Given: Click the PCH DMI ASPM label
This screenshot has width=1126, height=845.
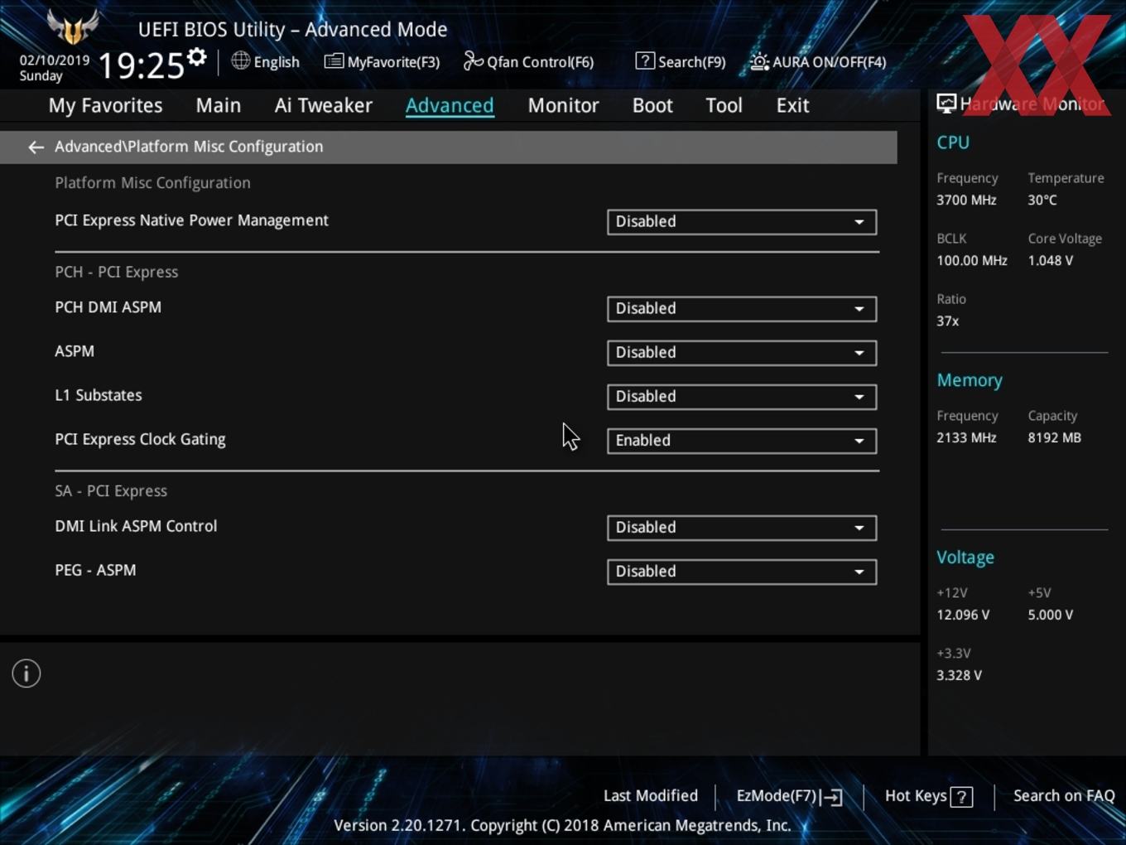Looking at the screenshot, I should pos(108,307).
